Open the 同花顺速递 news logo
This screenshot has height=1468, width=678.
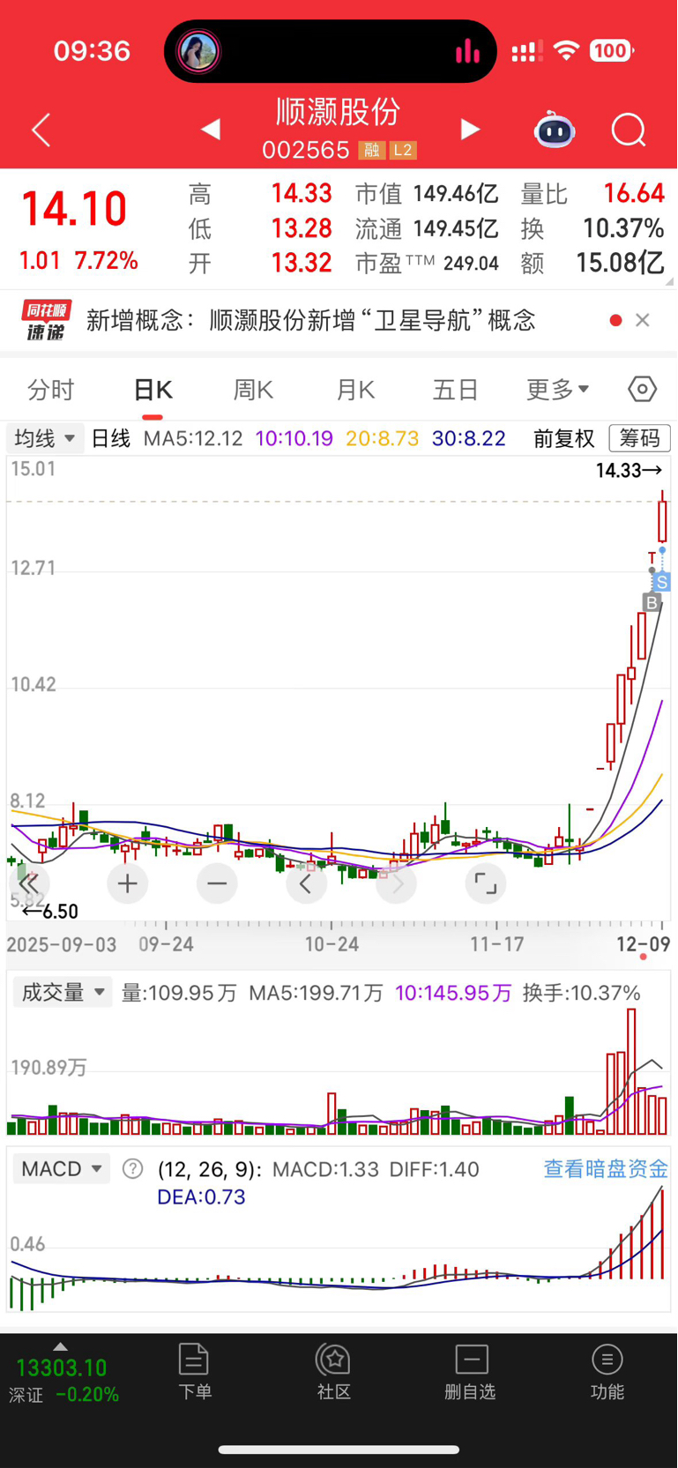tap(47, 320)
